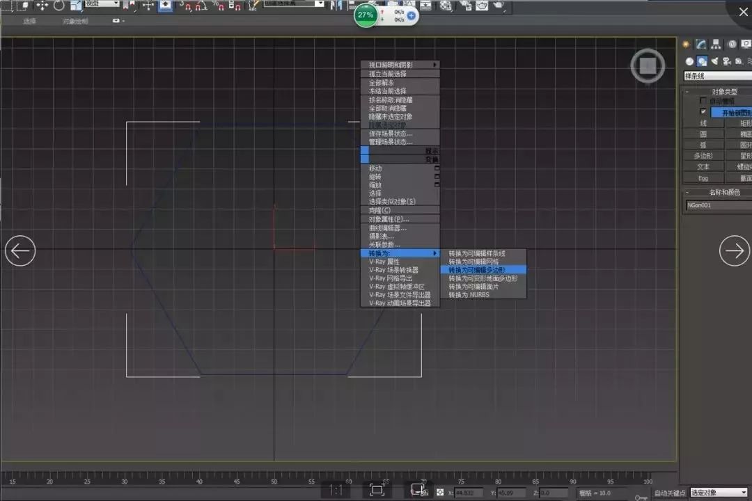Select the Shapes category icon

[x=702, y=61]
